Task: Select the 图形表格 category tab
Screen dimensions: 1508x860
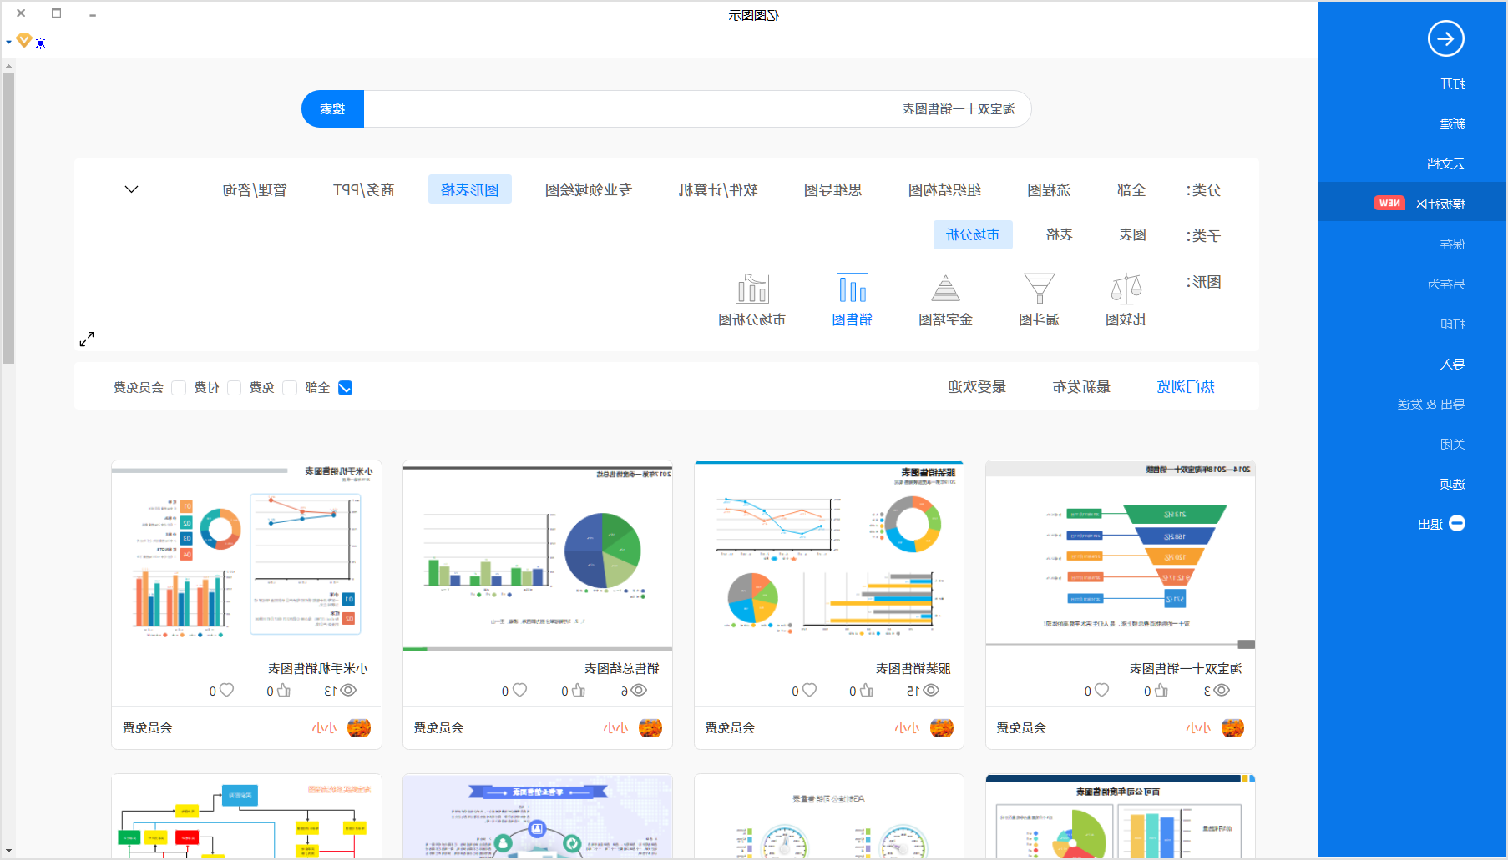Action: click(x=470, y=189)
